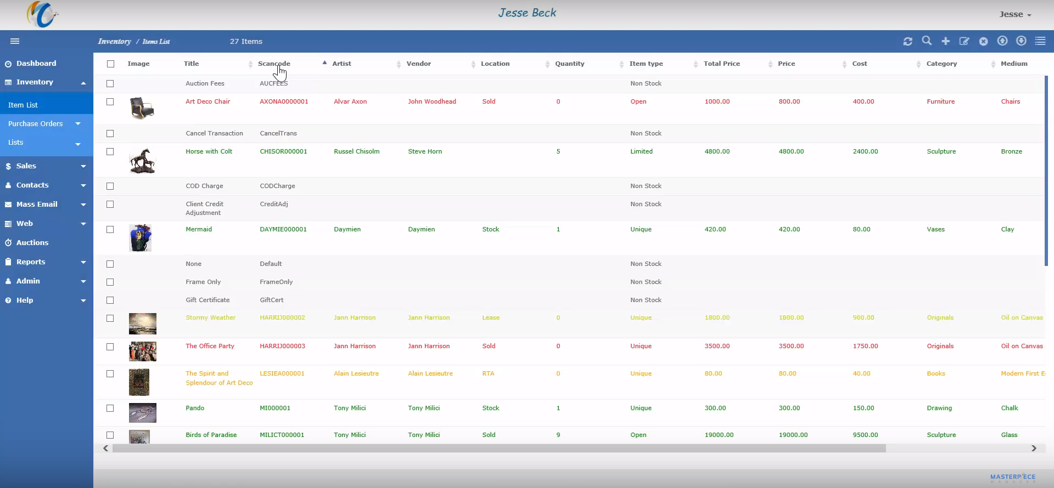1054x488 pixels.
Task: Expand the Admin menu arrow
Action: (83, 281)
